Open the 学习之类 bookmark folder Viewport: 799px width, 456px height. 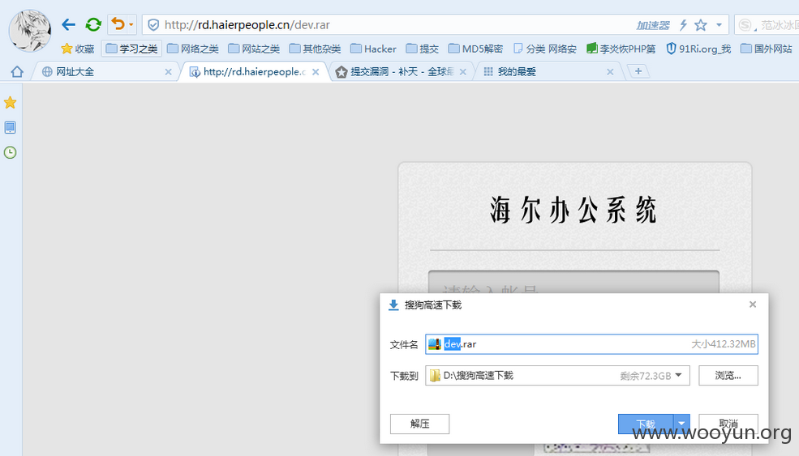click(x=132, y=49)
